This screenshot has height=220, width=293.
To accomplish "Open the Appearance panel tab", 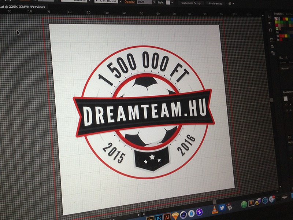I will pyautogui.click(x=288, y=92).
